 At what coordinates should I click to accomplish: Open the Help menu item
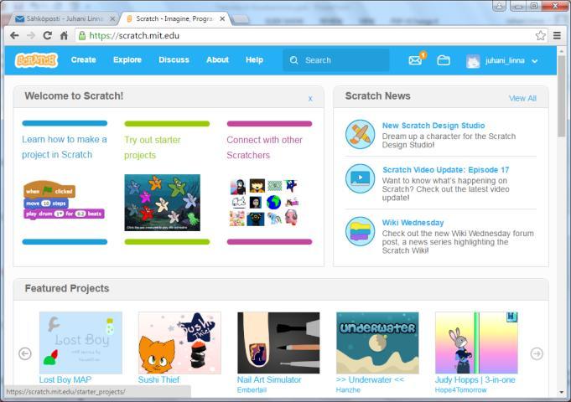(x=254, y=60)
